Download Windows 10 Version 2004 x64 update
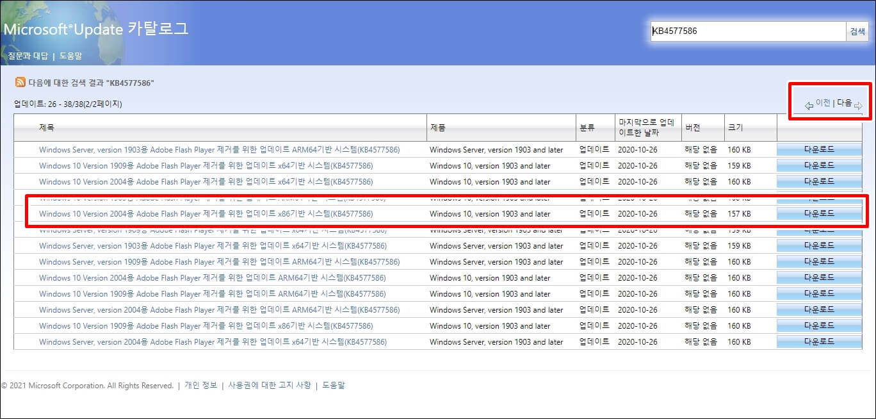The height and width of the screenshot is (419, 876). [x=819, y=181]
